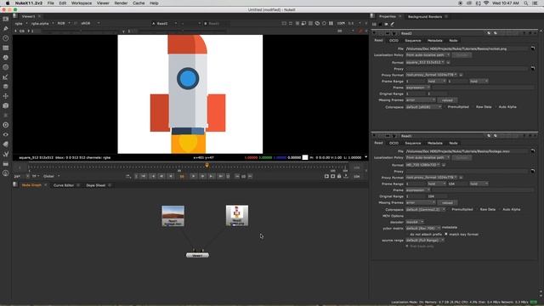Toggle the match key format checkbox
544x306 pixels.
pos(446,235)
